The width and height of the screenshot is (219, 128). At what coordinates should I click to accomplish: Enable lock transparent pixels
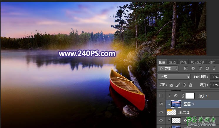point(171,85)
